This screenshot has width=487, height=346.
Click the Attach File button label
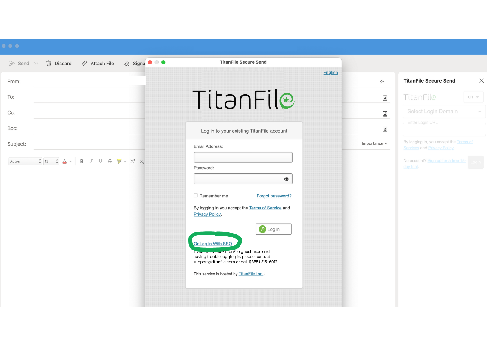102,64
